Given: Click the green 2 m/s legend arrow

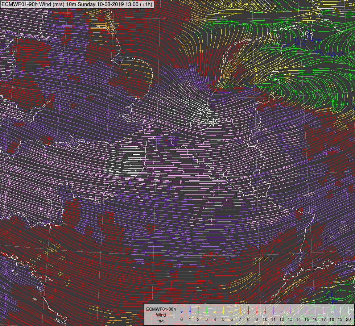Looking at the screenshot, I should point(198,310).
